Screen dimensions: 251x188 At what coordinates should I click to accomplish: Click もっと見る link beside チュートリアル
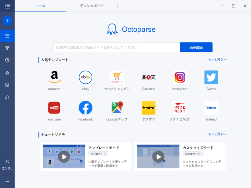[x=218, y=134]
